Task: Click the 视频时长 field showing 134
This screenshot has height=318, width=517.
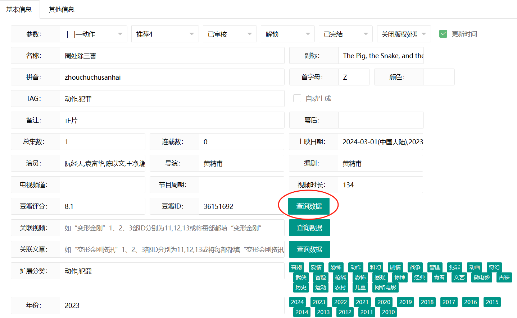Action: click(381, 185)
